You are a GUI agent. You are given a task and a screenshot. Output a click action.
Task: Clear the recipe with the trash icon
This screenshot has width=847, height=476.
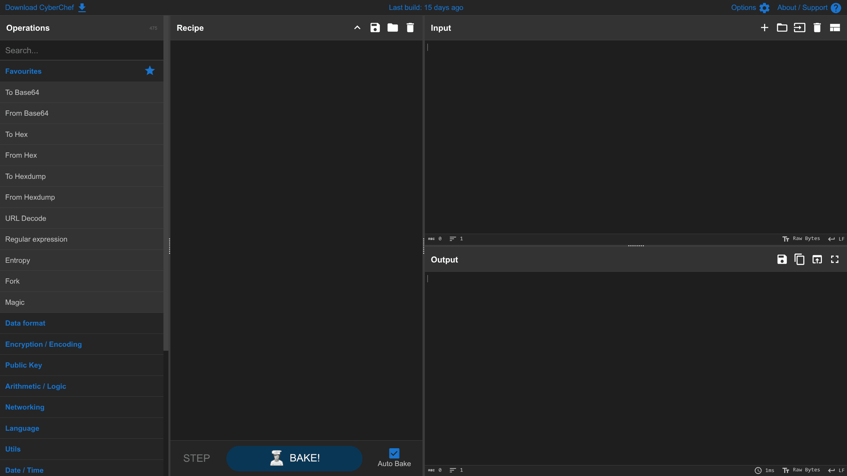point(410,28)
